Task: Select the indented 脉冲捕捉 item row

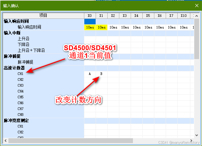Action: [x=43, y=62]
